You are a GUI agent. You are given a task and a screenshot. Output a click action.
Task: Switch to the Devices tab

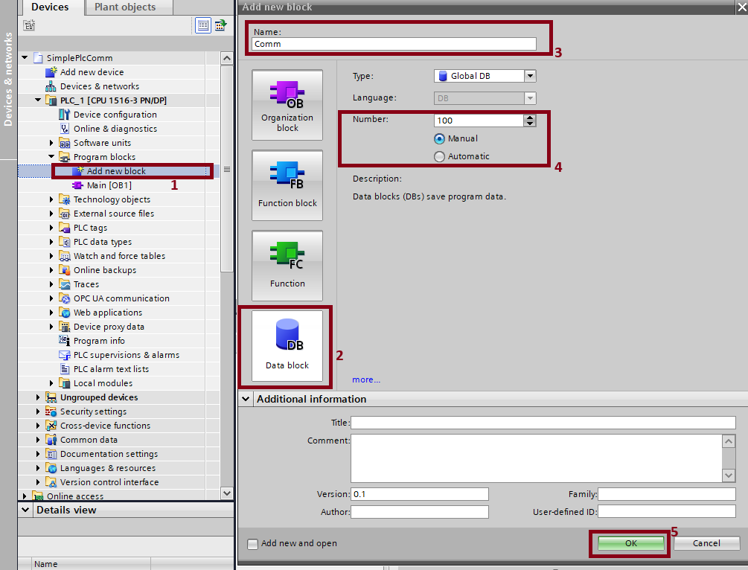50,7
